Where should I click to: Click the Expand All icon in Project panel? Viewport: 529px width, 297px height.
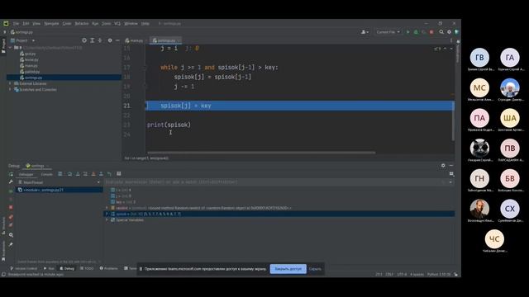(x=92, y=40)
